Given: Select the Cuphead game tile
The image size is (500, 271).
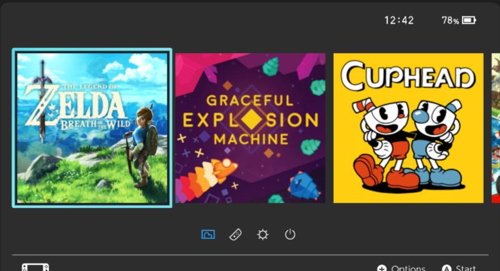Looking at the screenshot, I should [x=409, y=128].
